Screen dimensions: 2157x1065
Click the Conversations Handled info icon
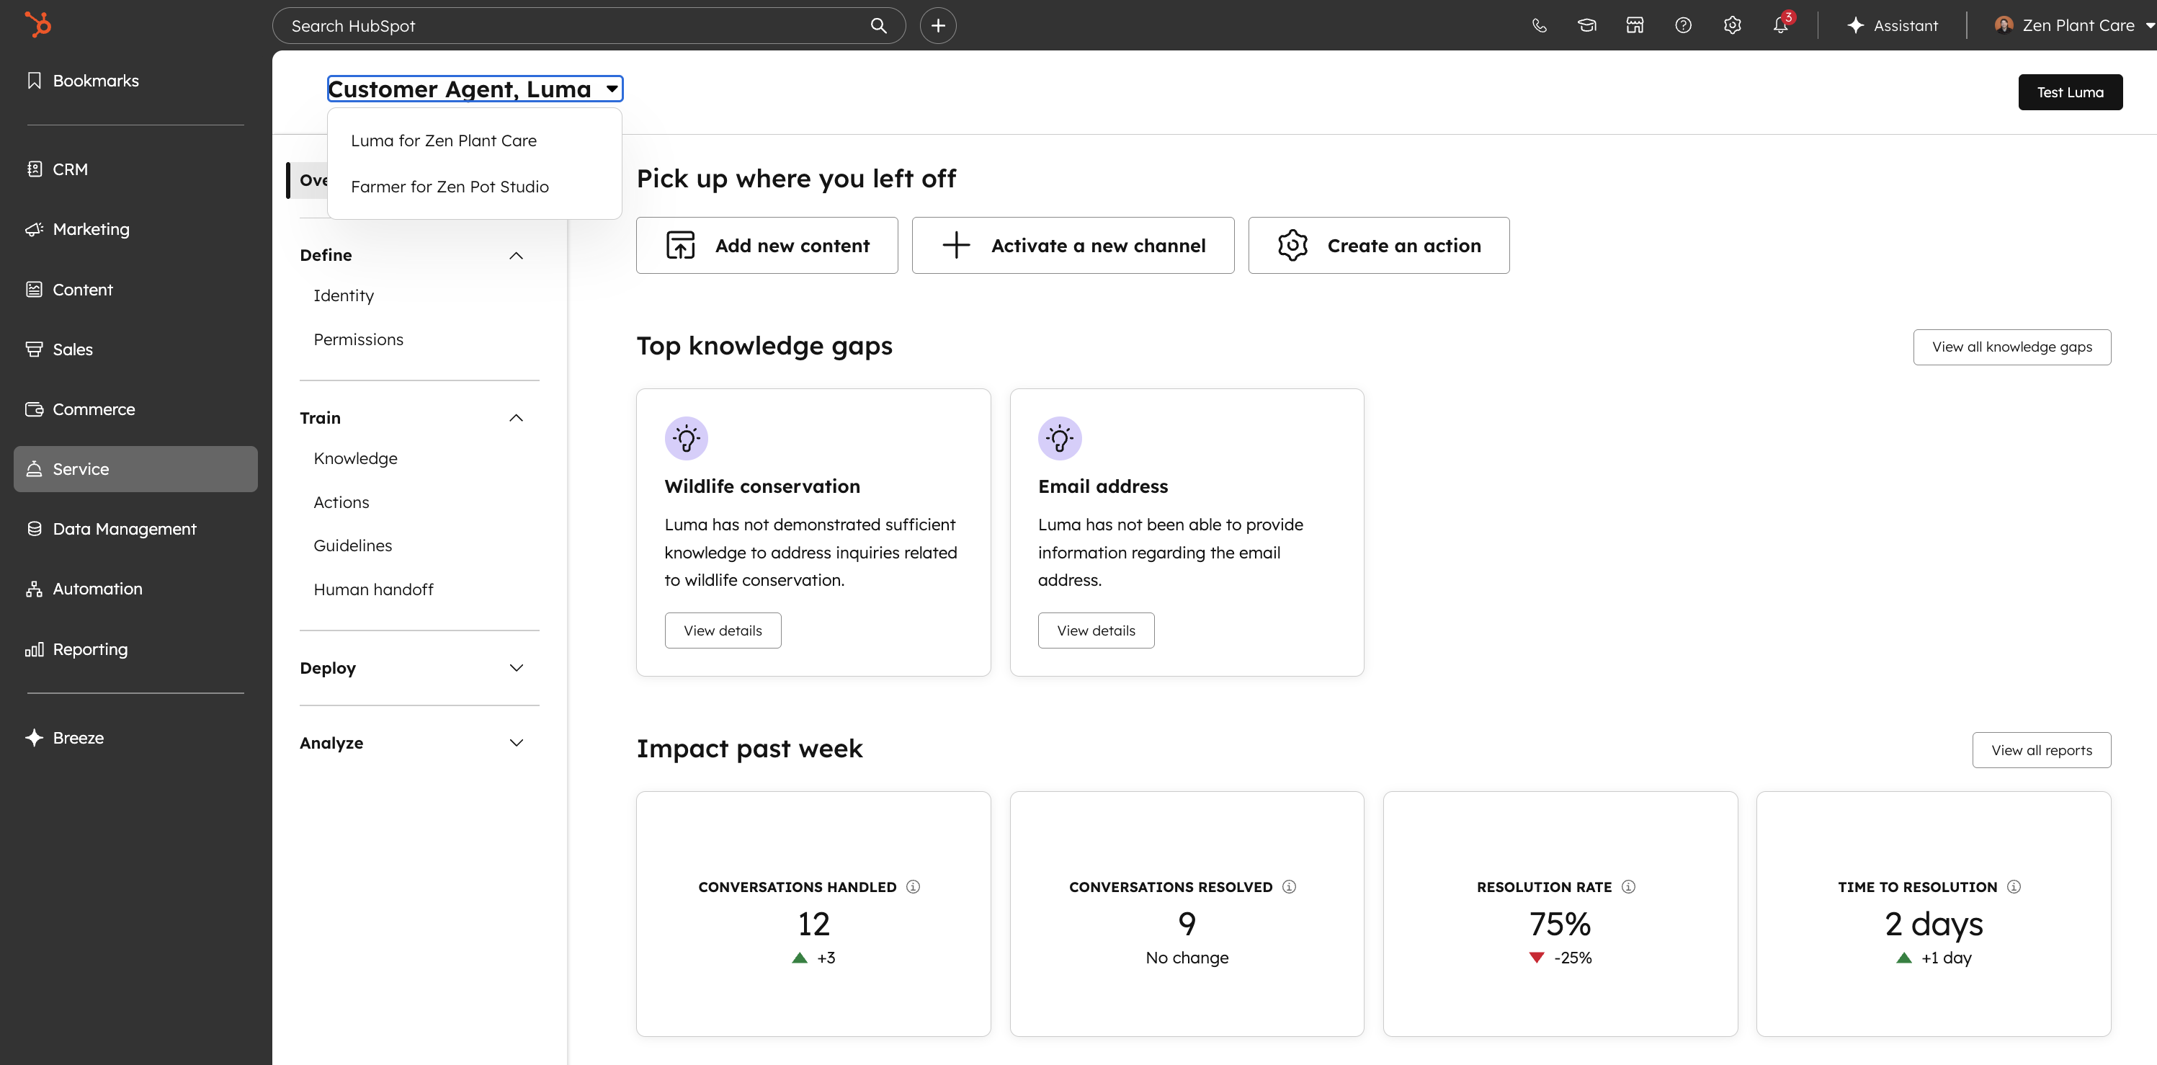coord(913,887)
